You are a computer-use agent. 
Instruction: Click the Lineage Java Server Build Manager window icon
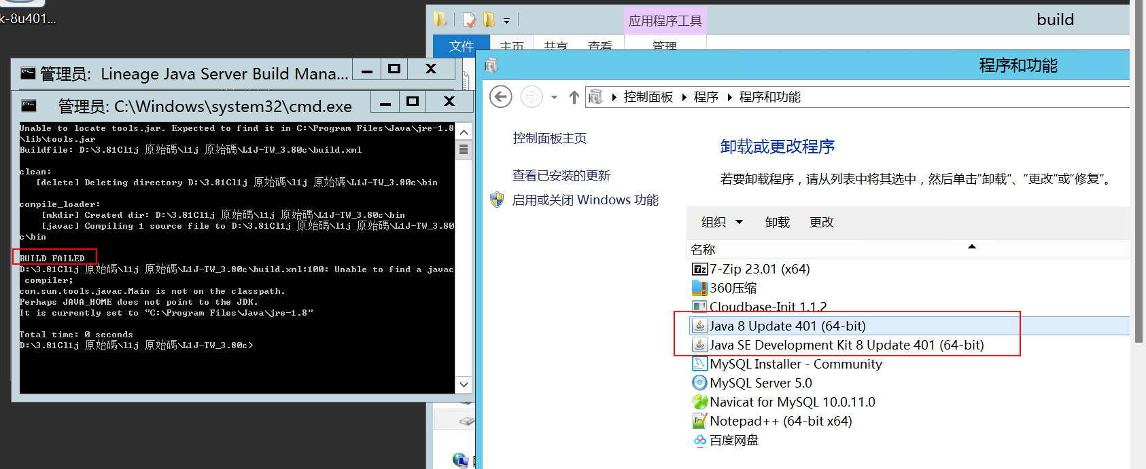pyautogui.click(x=28, y=73)
